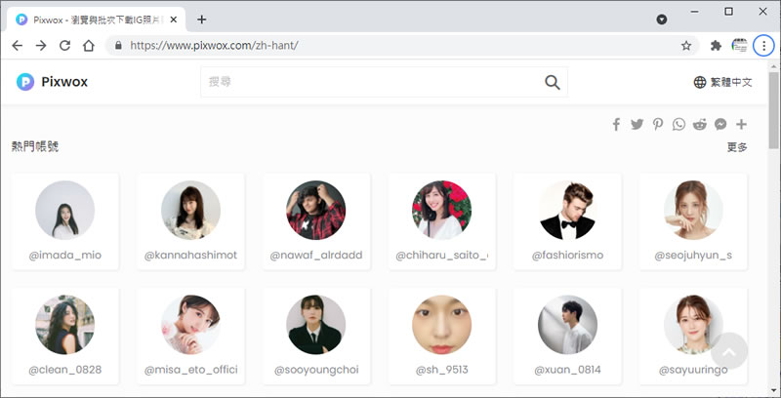The image size is (781, 398).
Task: Click fashiorismo avatar thumbnail
Action: pos(567,210)
